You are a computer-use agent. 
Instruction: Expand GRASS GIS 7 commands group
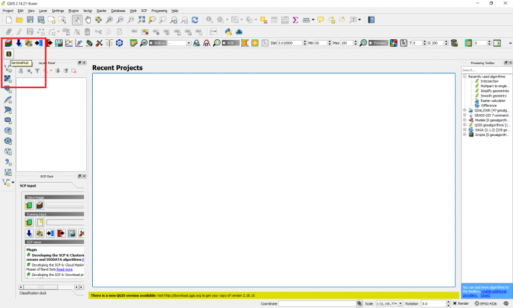pyautogui.click(x=465, y=115)
